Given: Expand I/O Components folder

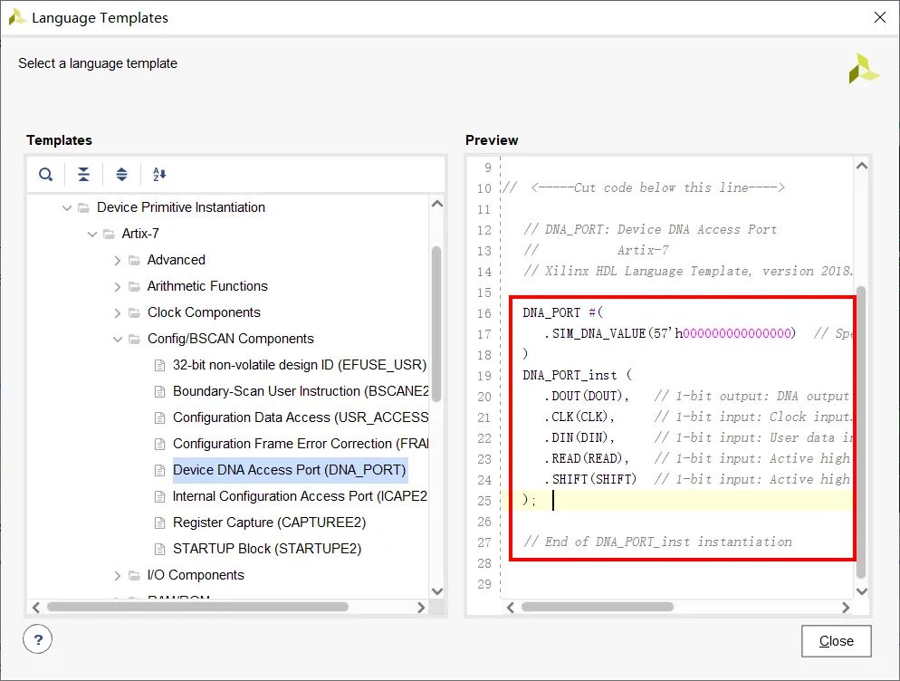Looking at the screenshot, I should [117, 575].
